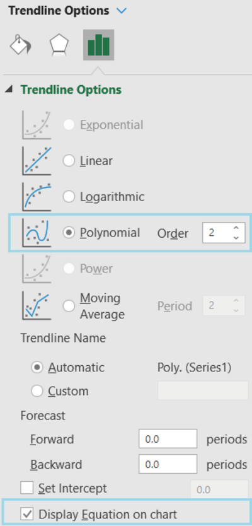Decrease the polynomial Order with down arrow
Image resolution: width=252 pixels, height=526 pixels.
coord(236,238)
